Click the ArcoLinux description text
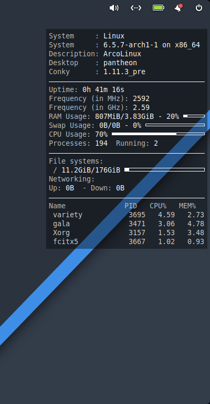This screenshot has width=210, height=404. 122,54
